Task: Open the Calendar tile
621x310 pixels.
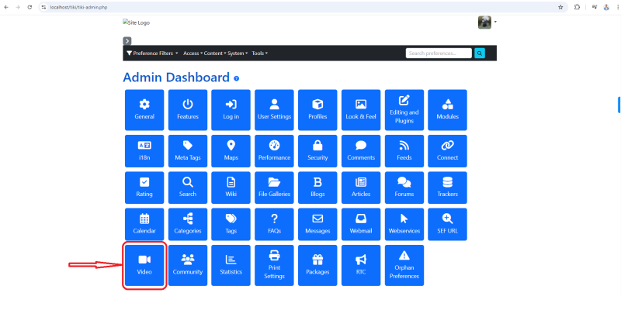Action: 144,224
